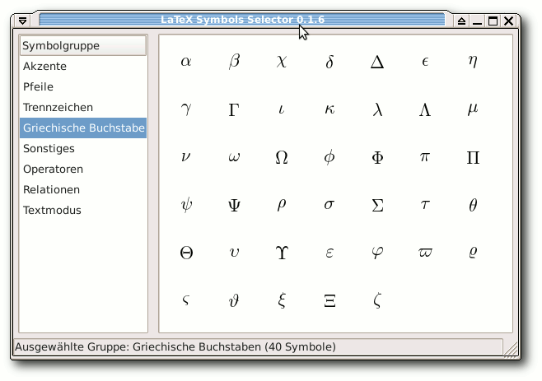The image size is (542, 381).
Task: Click the capital Theta symbol
Action: [x=186, y=253]
